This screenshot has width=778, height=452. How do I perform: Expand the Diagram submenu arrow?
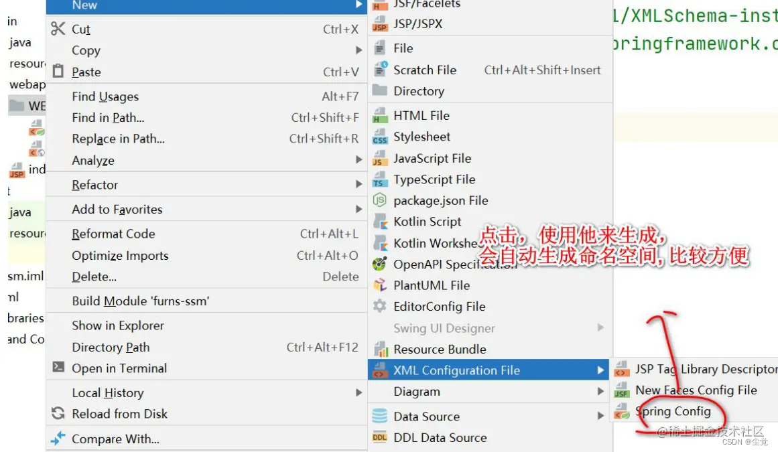[600, 392]
